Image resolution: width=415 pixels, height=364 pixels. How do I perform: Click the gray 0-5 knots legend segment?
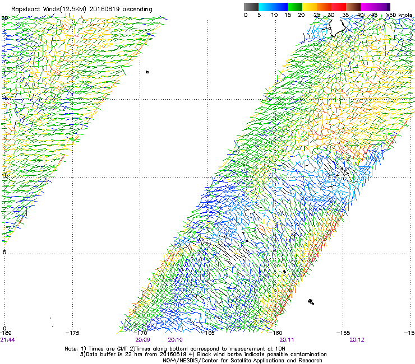251,7
